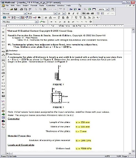Screen dimensions: 136x158
Task: Save worksheet with floppy disk icon
Action: pos(16,9)
